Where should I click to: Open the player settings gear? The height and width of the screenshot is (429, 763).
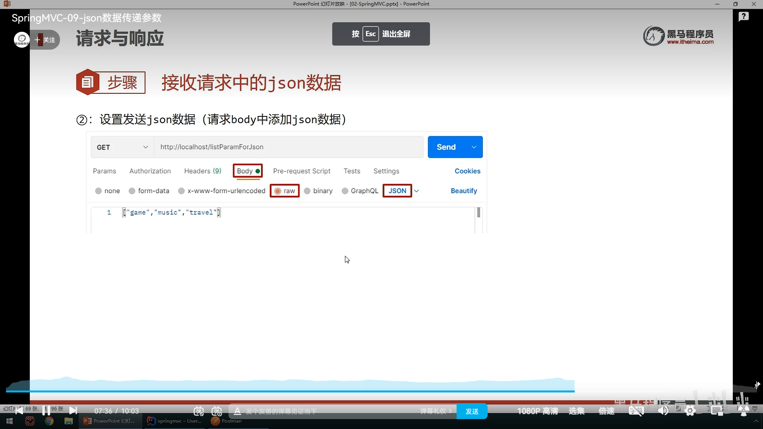point(690,411)
